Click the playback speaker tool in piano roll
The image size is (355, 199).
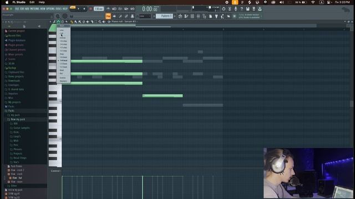pos(104,22)
